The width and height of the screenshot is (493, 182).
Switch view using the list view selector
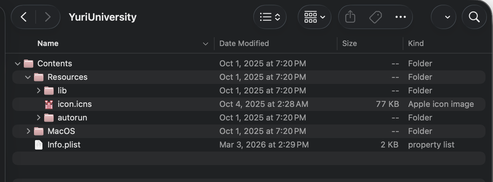pos(270,17)
